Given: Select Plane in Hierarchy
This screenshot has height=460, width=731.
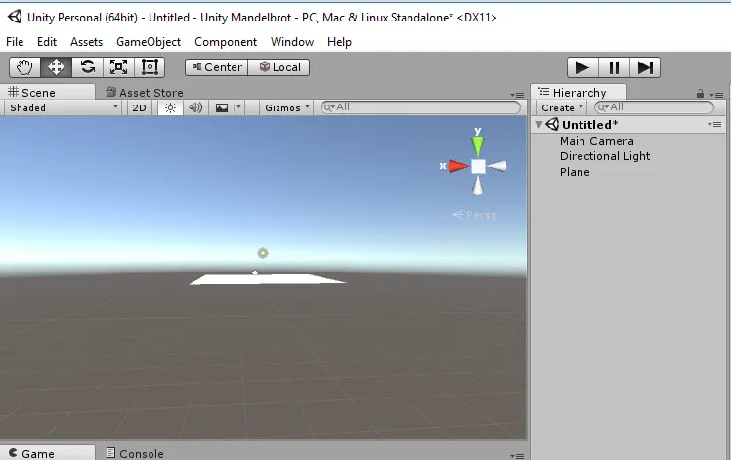Looking at the screenshot, I should tap(575, 172).
